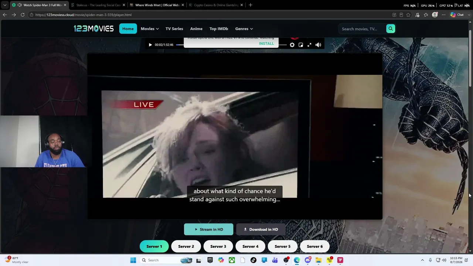Viewport: 473px width, 266px height.
Task: Click the browser address bar URL
Action: coord(84,15)
